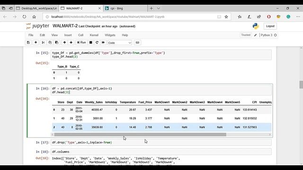Open a new browser tab
The image size is (303, 170).
[x=151, y=8]
